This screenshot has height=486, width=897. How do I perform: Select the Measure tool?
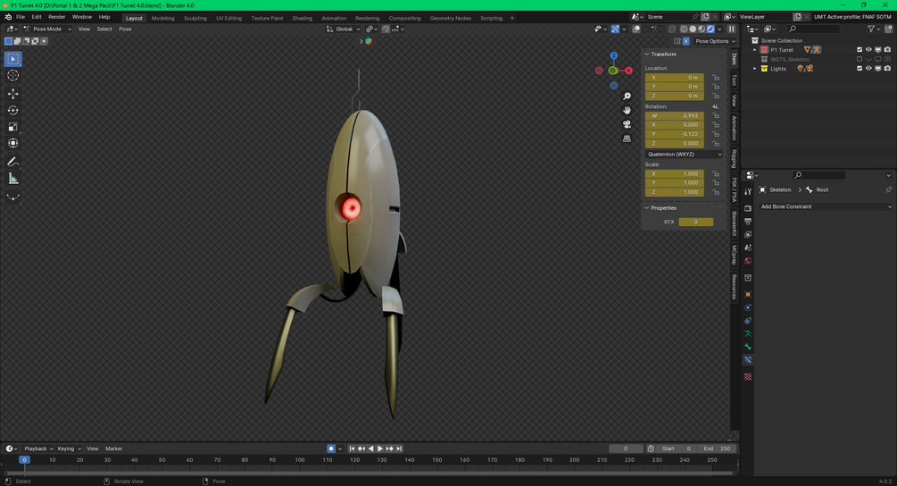(13, 180)
